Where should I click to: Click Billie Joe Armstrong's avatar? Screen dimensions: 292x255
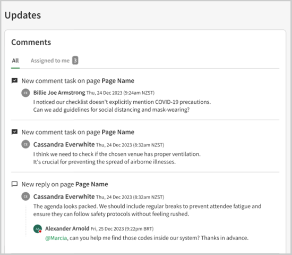click(x=25, y=93)
